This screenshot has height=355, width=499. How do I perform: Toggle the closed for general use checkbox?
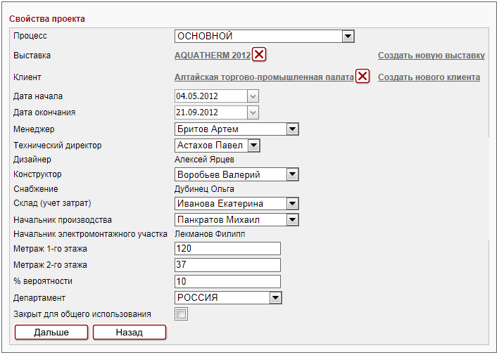point(182,314)
